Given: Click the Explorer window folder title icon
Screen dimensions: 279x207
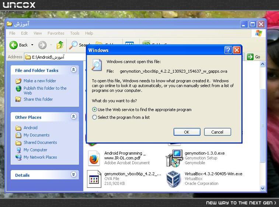Looking at the screenshot, I should tap(10, 24).
